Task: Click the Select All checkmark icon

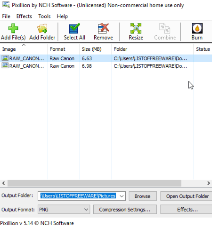Action: 74,28
